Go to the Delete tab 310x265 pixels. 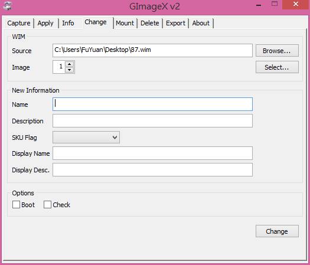pos(149,23)
